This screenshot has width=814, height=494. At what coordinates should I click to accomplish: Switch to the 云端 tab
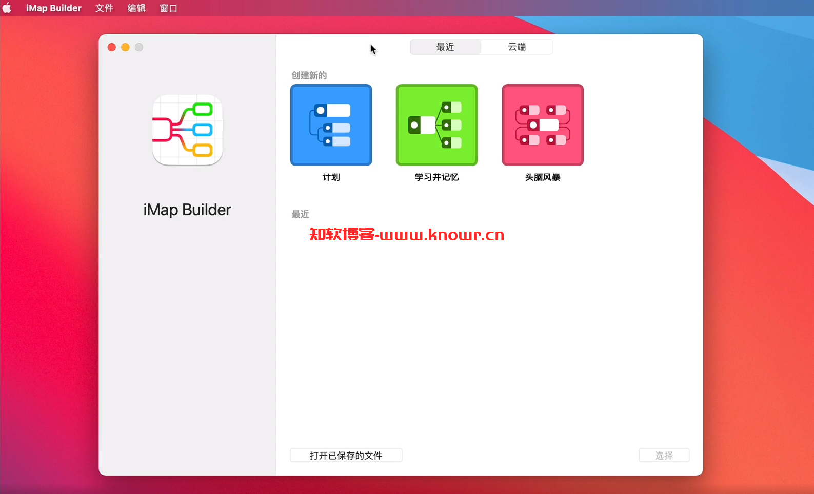[x=517, y=47]
